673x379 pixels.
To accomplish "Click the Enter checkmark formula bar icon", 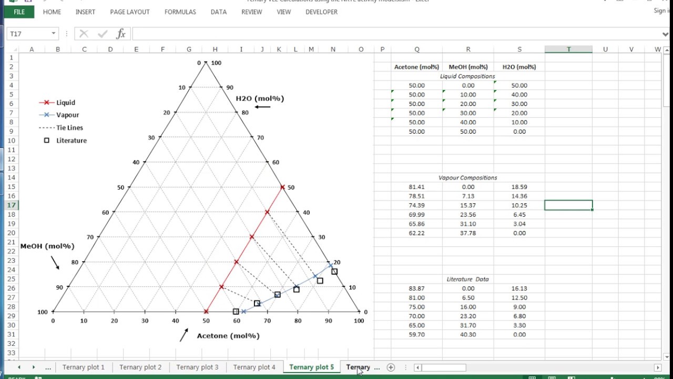I will pos(102,34).
